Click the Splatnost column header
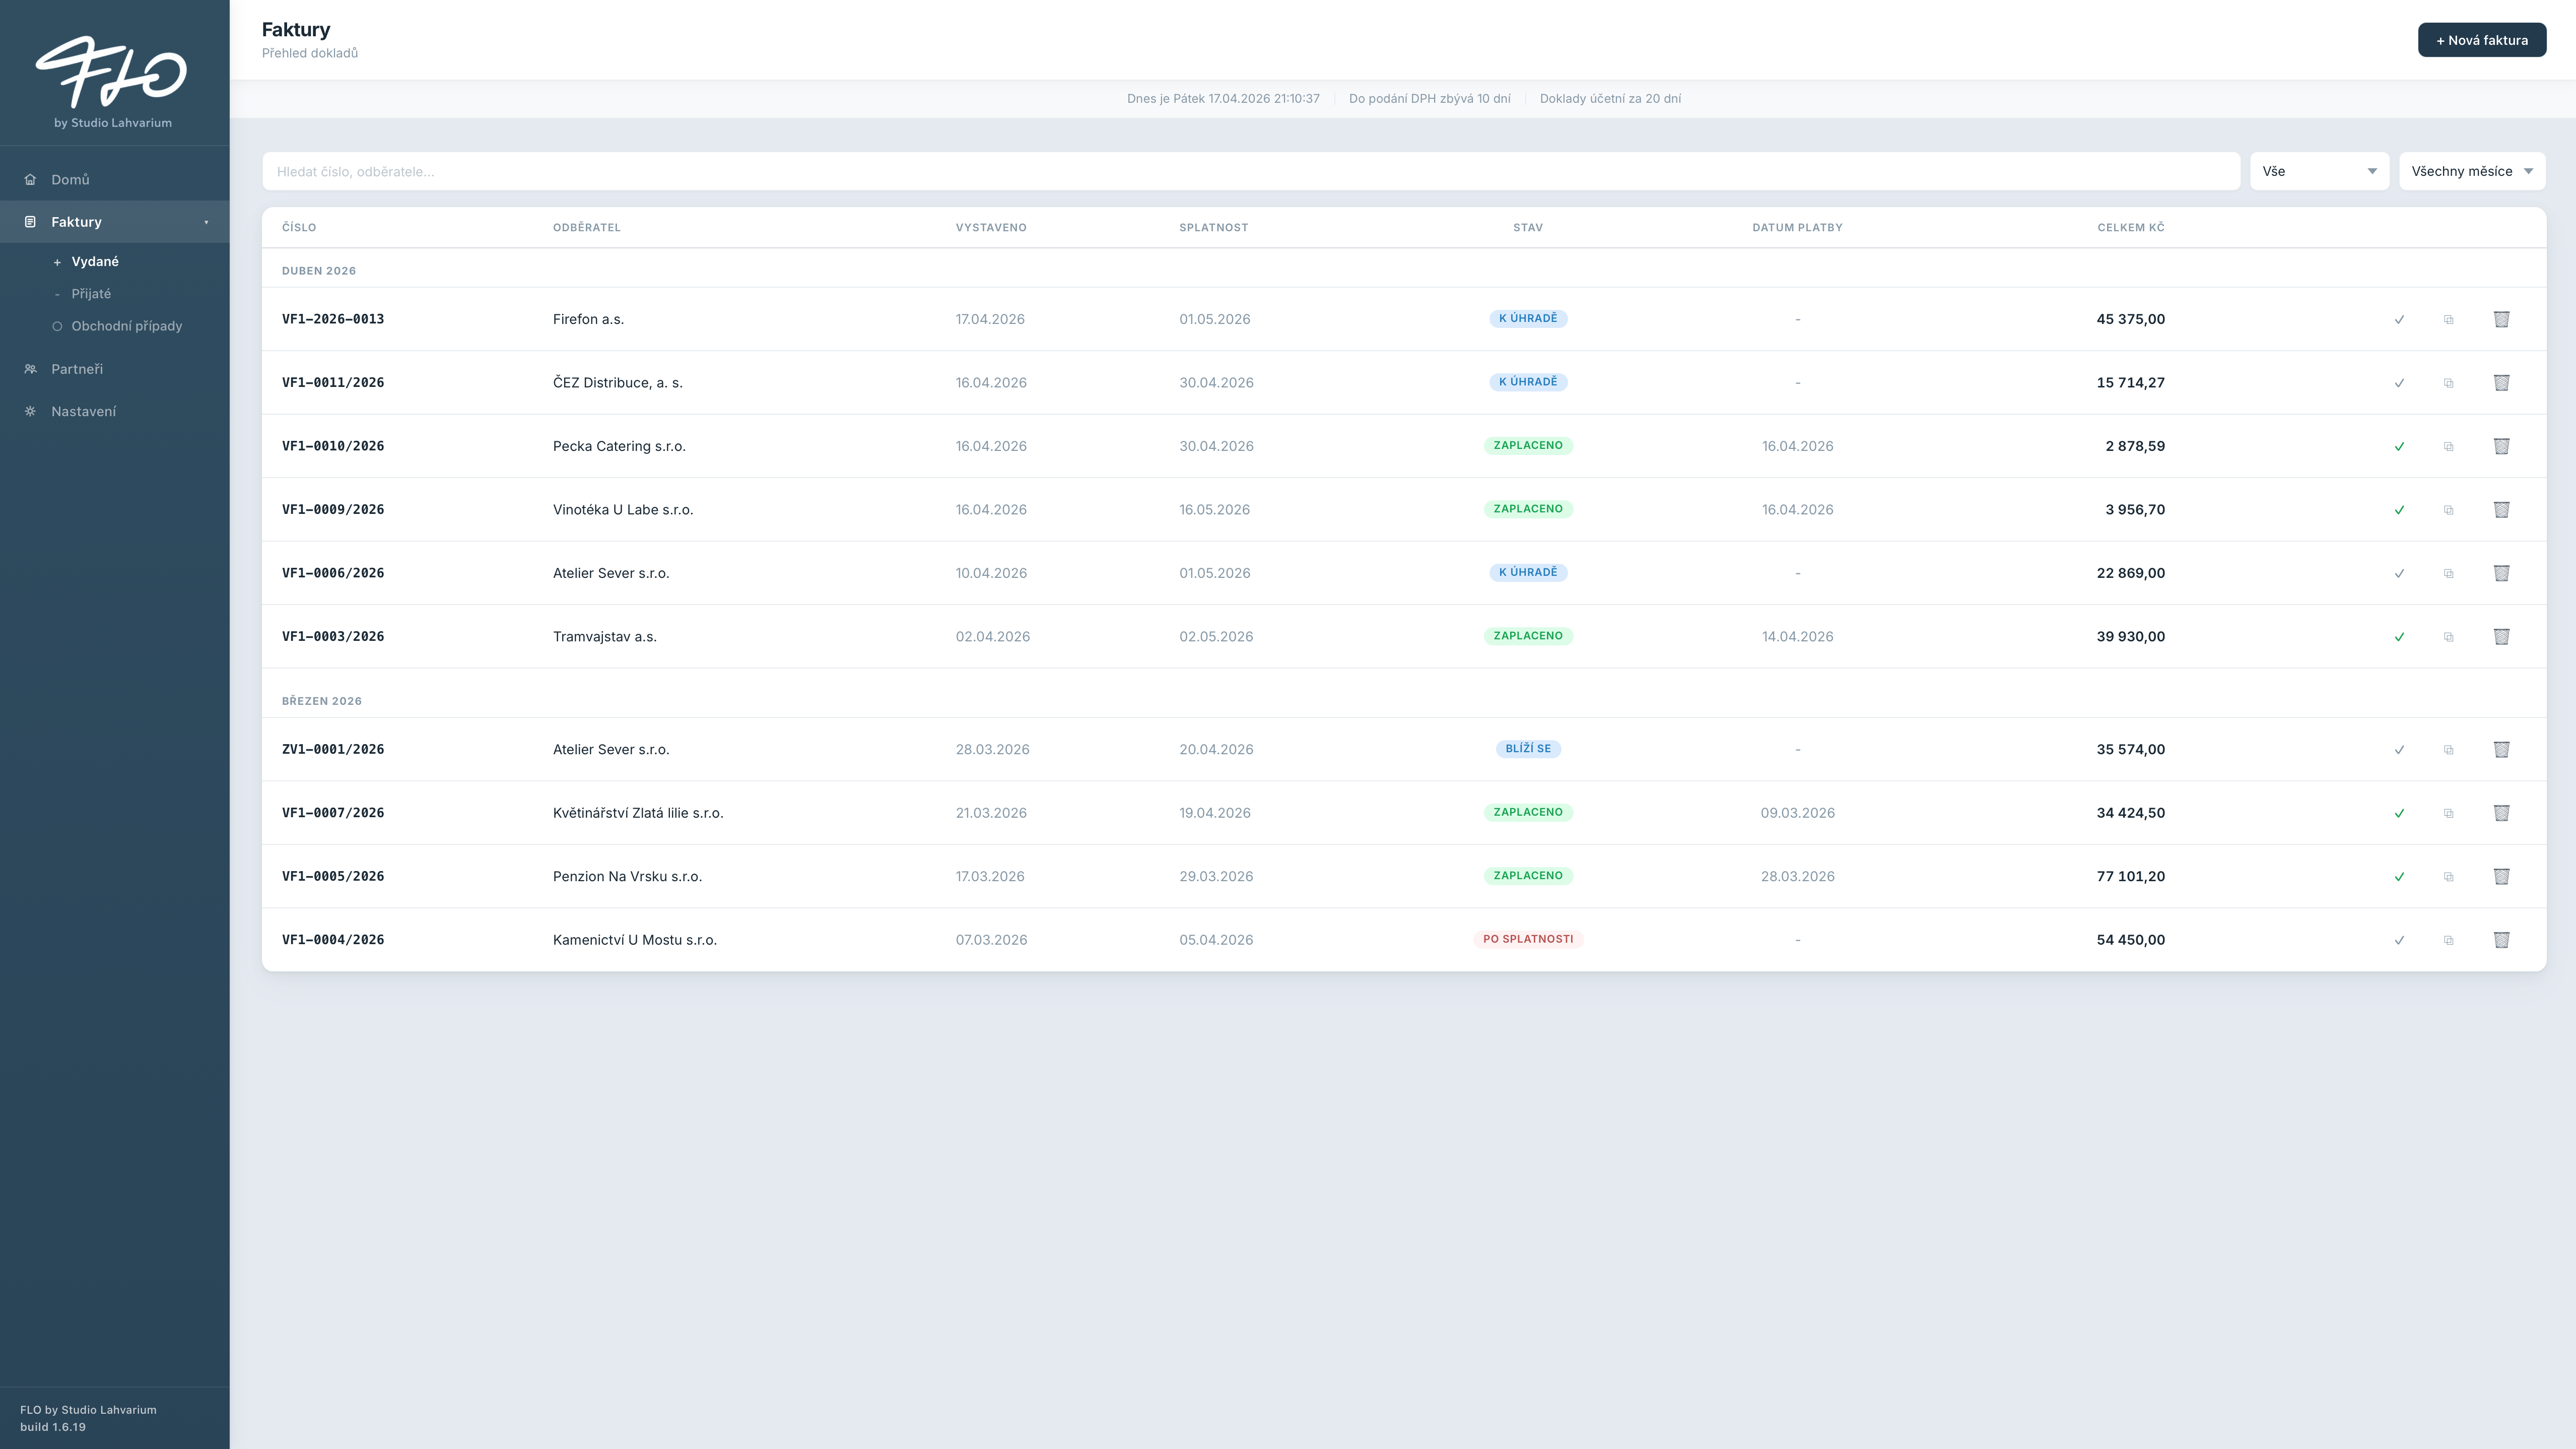The width and height of the screenshot is (2576, 1449). (x=1213, y=227)
